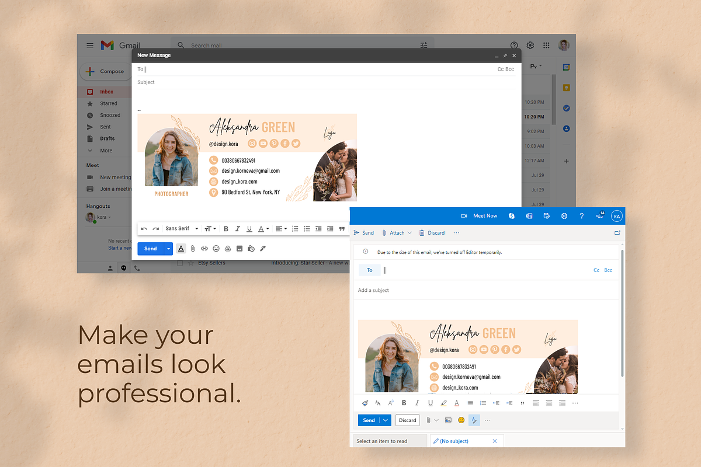Open Gmail align dropdown
701x467 pixels.
[x=281, y=229]
